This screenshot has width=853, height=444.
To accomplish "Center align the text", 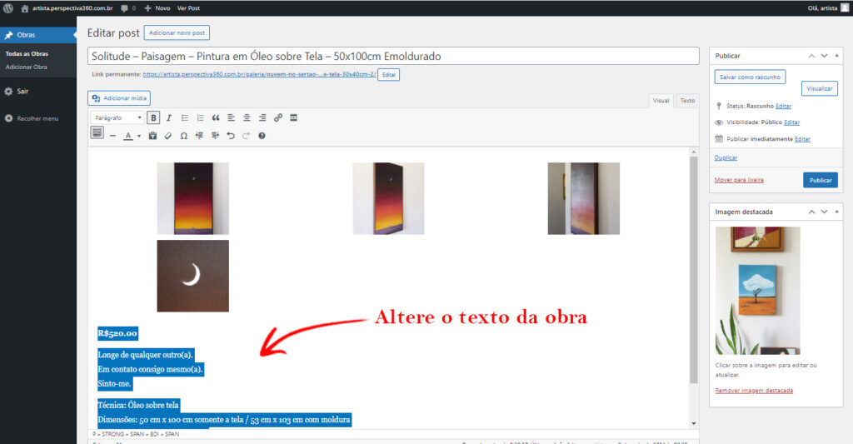I will [247, 117].
